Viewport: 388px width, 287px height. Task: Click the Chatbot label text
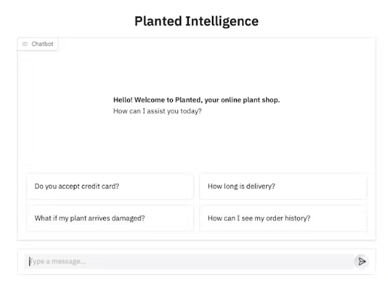click(x=42, y=44)
